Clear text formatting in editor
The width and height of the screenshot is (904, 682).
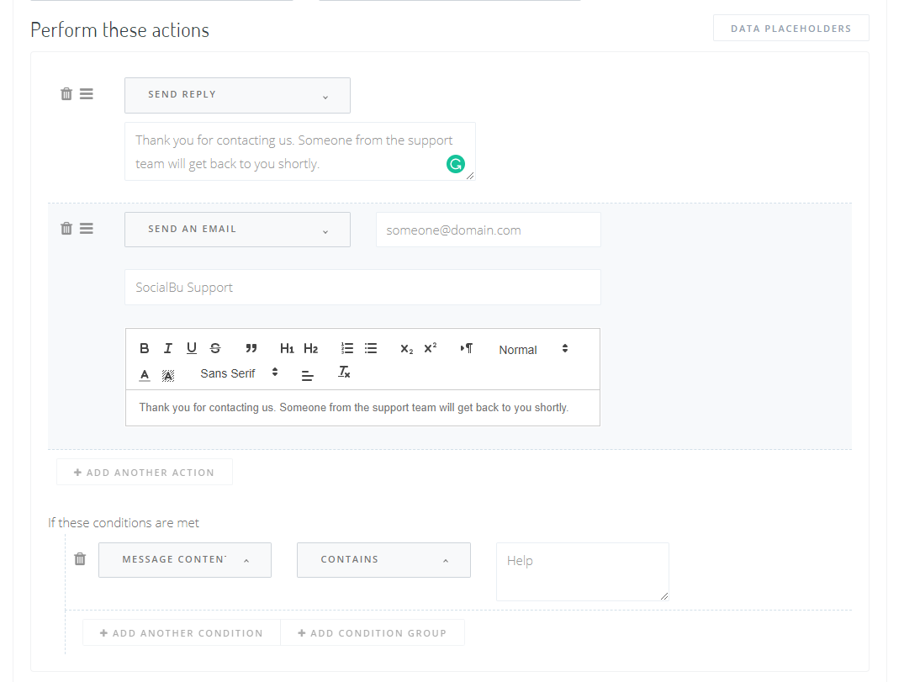(x=344, y=373)
